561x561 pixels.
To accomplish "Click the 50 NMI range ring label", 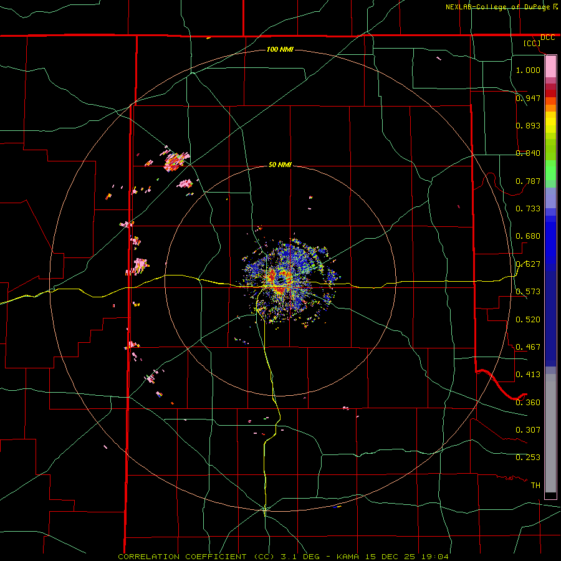I will coord(280,165).
